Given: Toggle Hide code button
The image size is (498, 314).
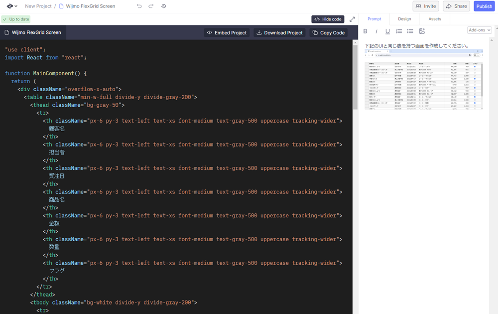Looking at the screenshot, I should 328,19.
